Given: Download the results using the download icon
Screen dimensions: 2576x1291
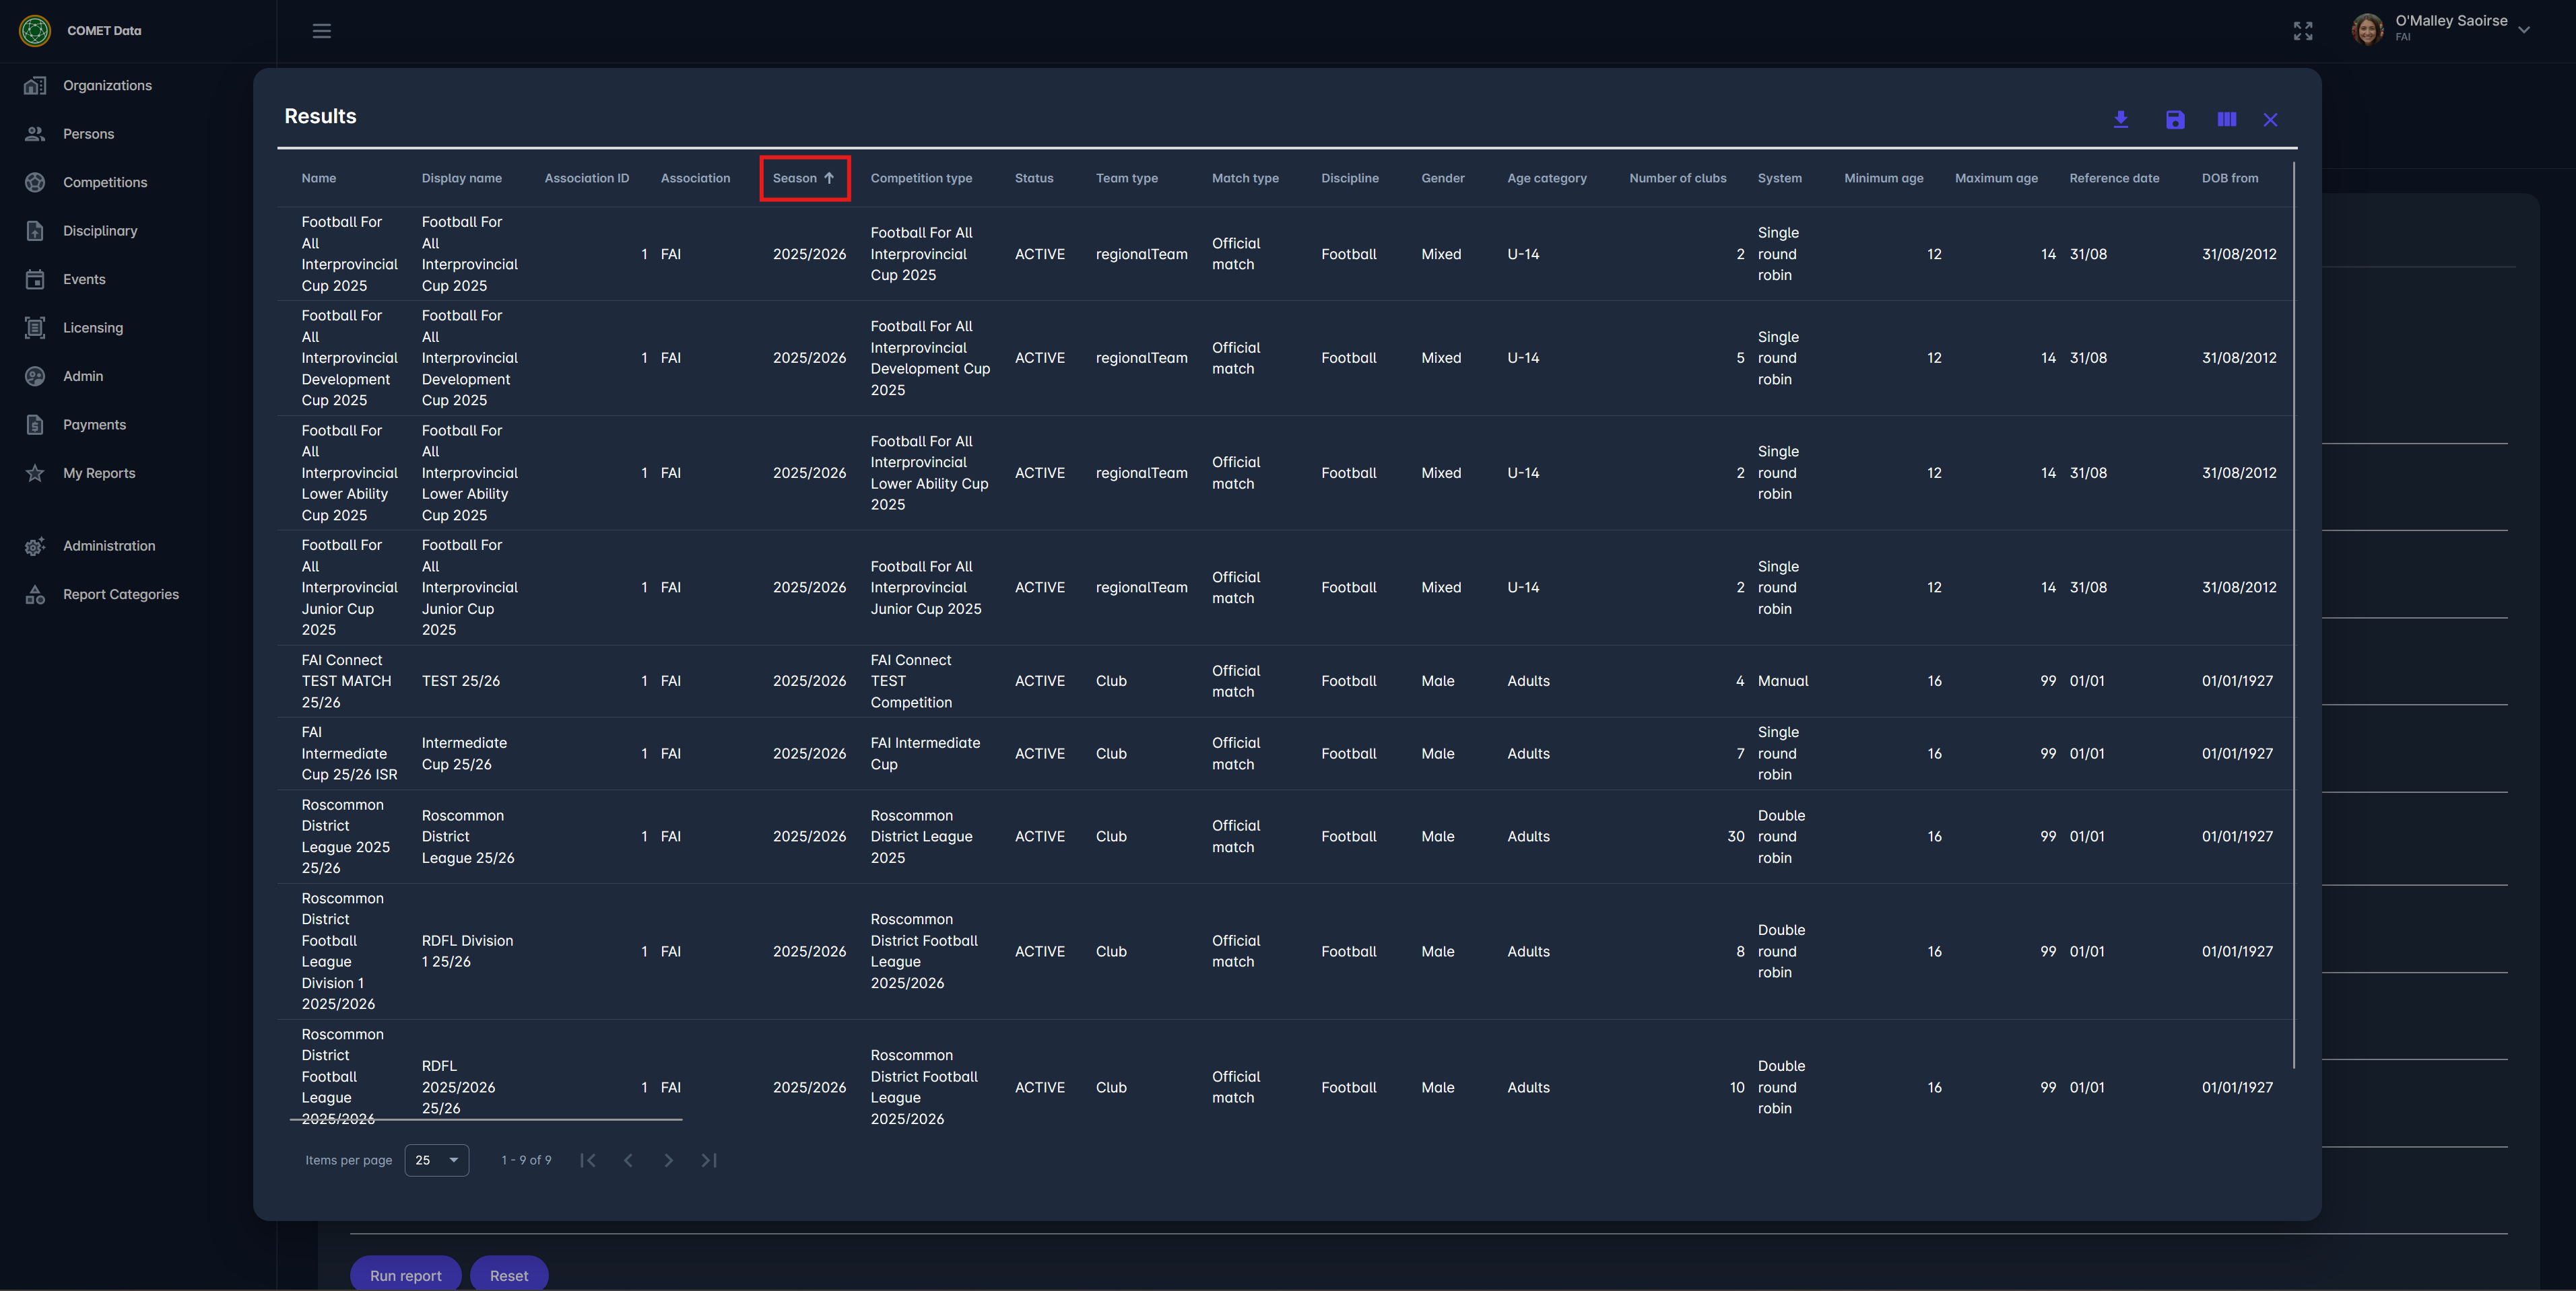Looking at the screenshot, I should (2120, 120).
